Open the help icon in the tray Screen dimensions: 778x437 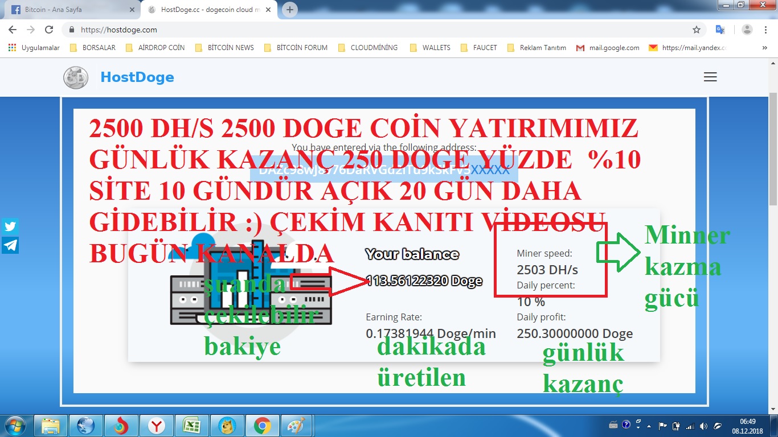pyautogui.click(x=626, y=424)
